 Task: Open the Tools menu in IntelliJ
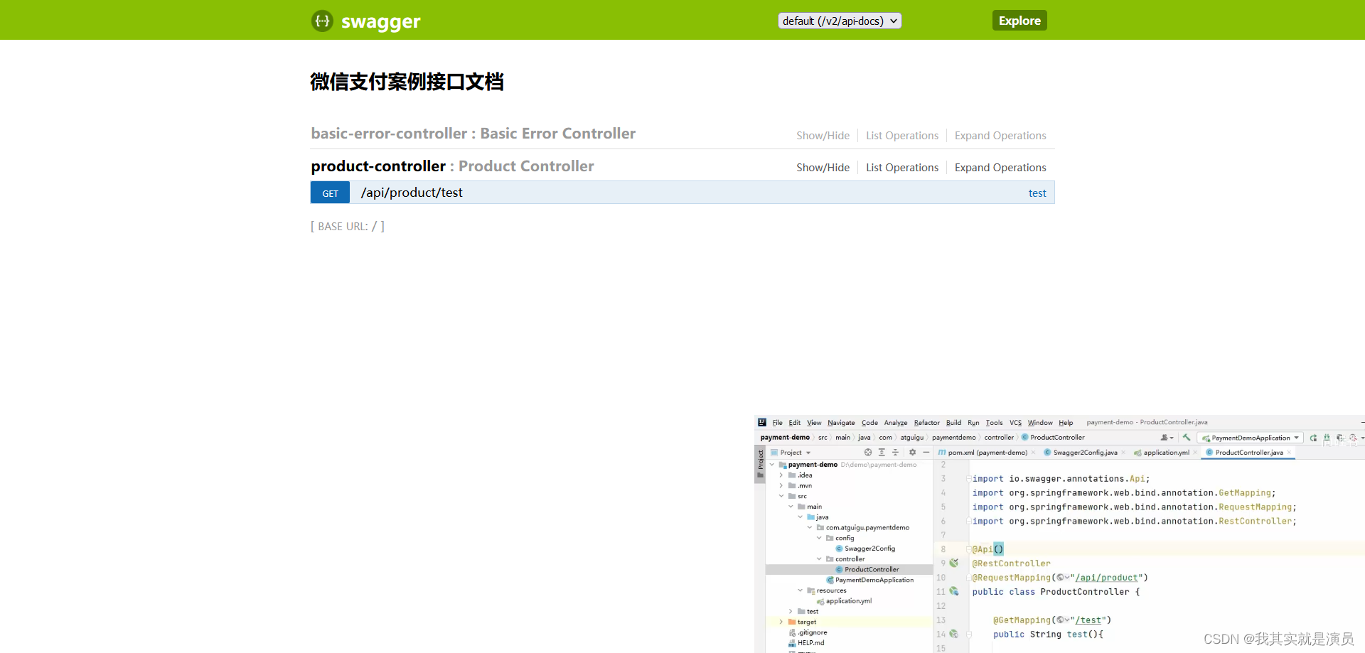[x=994, y=423]
